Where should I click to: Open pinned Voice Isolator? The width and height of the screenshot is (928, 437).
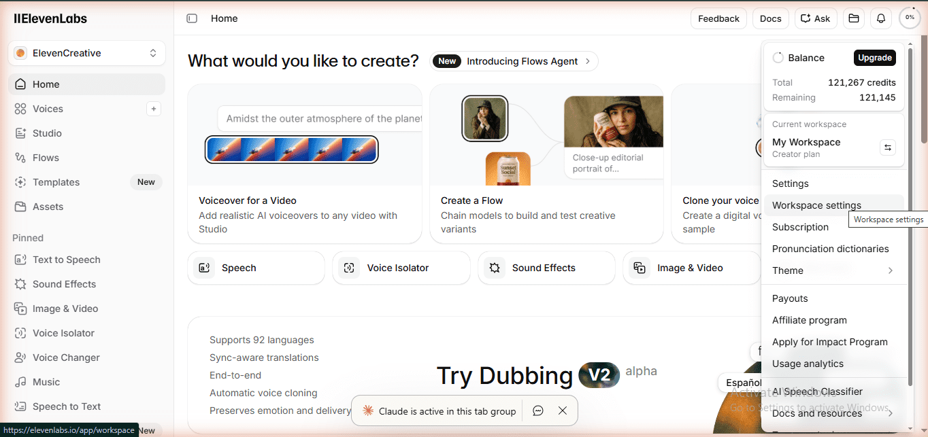coord(86,333)
